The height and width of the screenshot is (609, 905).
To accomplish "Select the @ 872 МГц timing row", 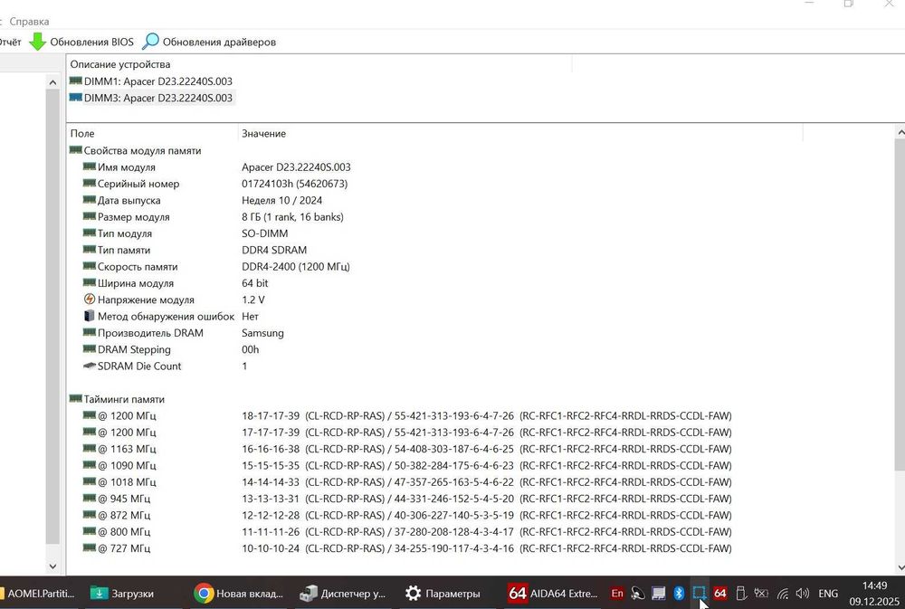I will point(407,515).
